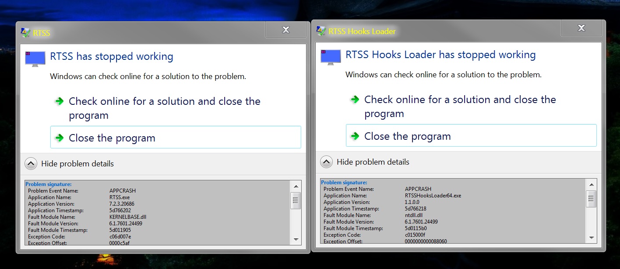Click fault module timestamp 5d011905
This screenshot has width=620, height=269.
[x=120, y=230]
